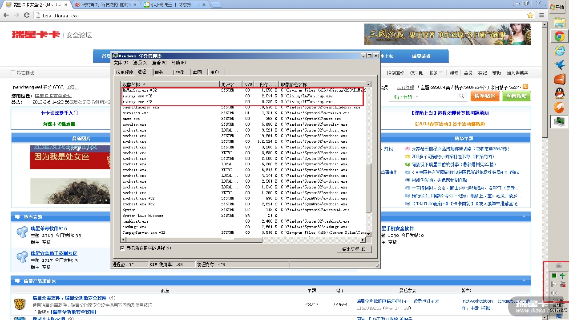Toggle the 界面模式 checkbox on forum

point(13,72)
